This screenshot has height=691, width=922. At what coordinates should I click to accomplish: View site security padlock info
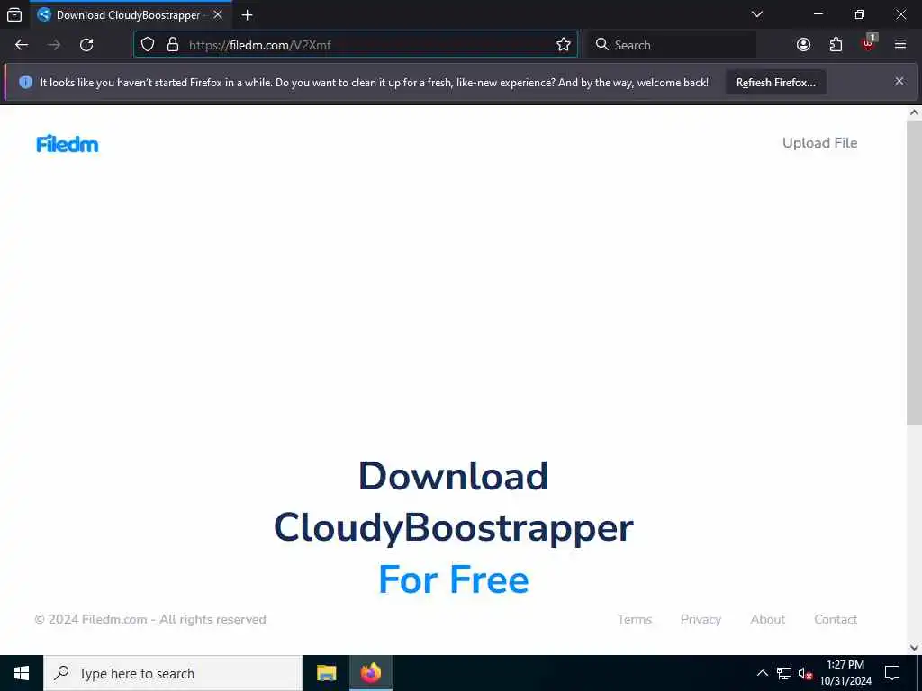click(x=172, y=45)
